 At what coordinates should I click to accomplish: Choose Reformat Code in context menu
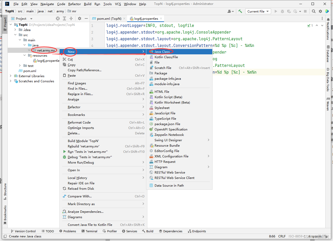click(79, 122)
